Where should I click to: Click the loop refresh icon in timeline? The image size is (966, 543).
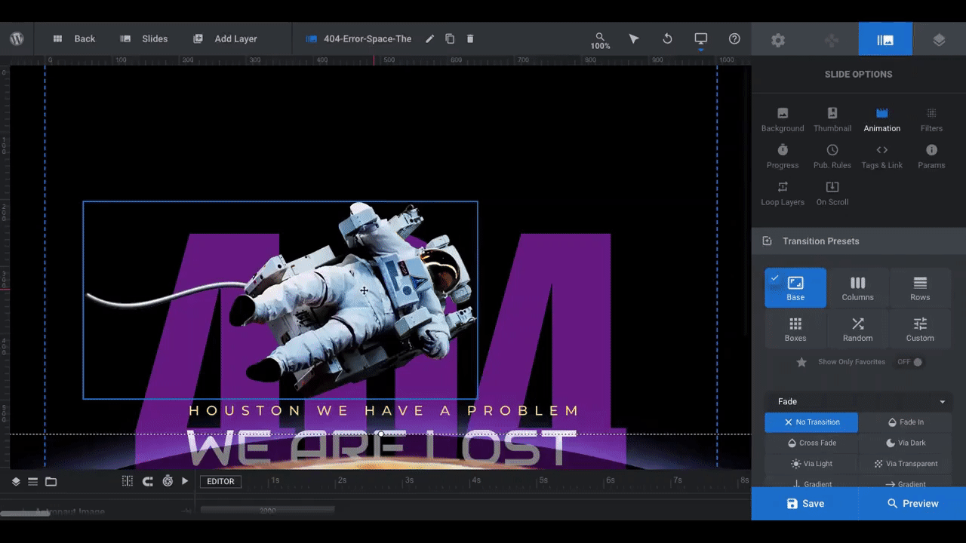(x=148, y=481)
